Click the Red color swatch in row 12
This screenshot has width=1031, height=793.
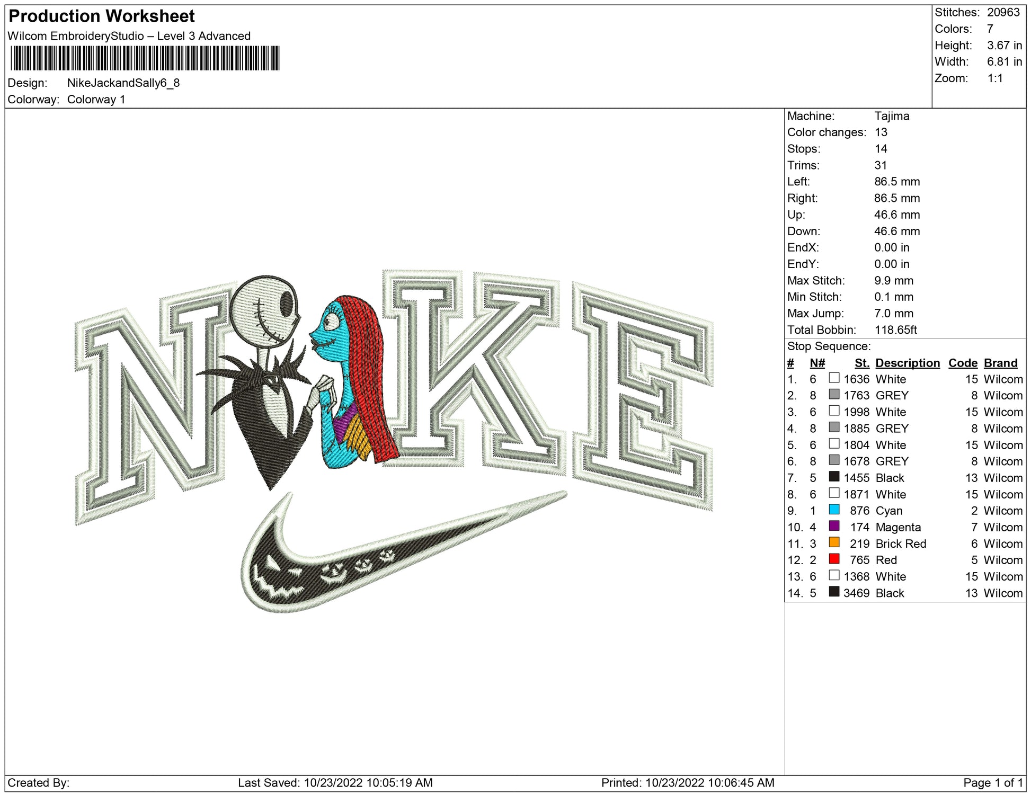point(834,559)
